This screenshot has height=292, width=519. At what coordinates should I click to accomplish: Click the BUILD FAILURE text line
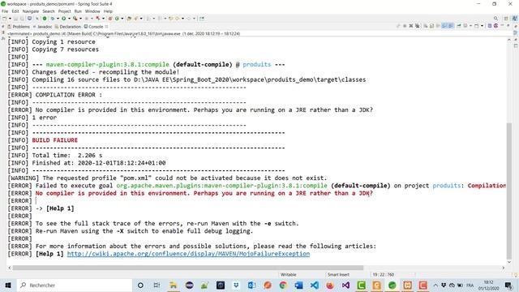[55, 140]
